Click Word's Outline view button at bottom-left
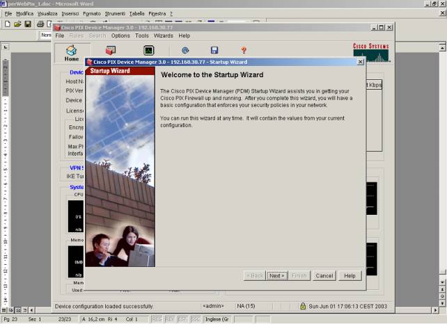Screen dimensions: 447x324 tap(25, 310)
